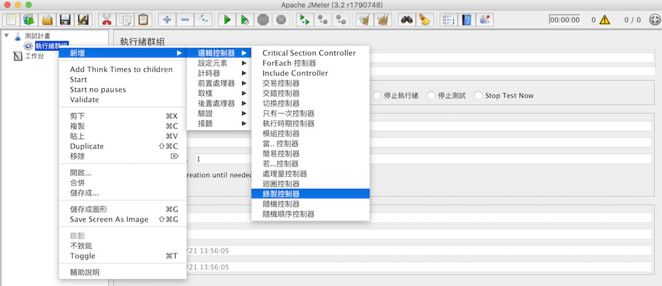Click the Save As pencil-floppy icon
This screenshot has width=662, height=286.
(83, 19)
